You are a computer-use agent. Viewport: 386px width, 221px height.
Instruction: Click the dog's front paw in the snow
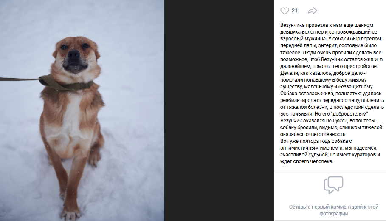pos(71,214)
